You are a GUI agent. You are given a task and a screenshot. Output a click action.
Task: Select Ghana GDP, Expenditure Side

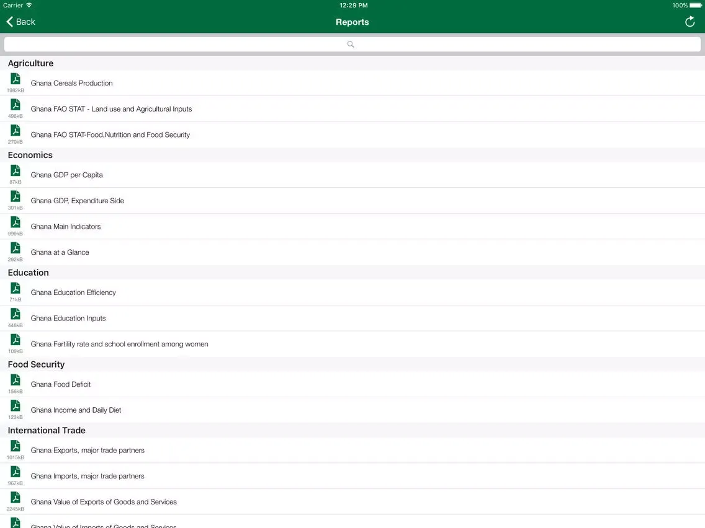pos(352,201)
